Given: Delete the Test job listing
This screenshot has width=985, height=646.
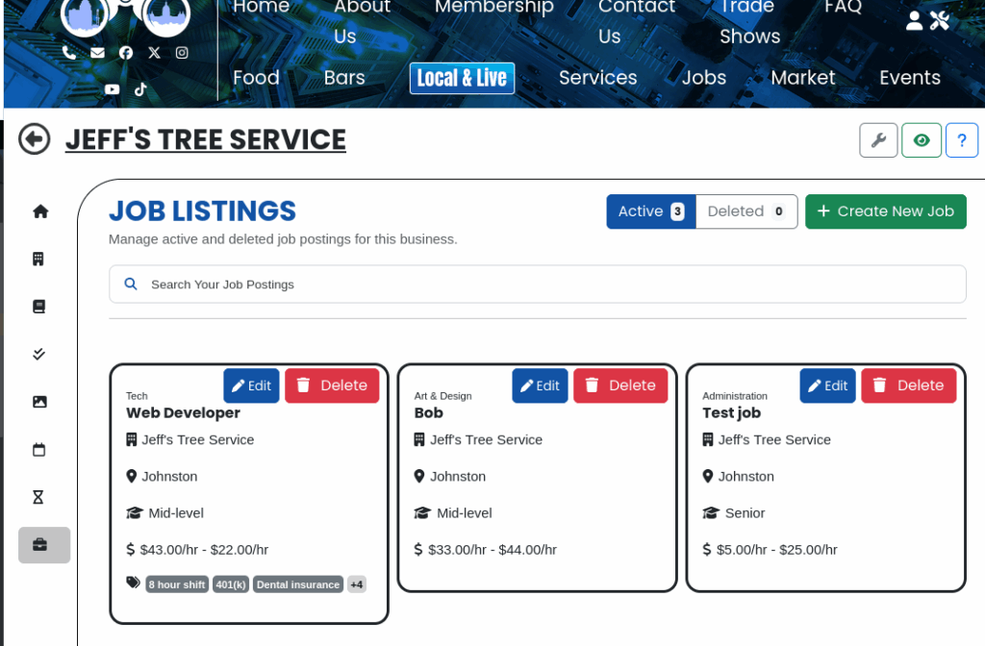Looking at the screenshot, I should click(908, 385).
